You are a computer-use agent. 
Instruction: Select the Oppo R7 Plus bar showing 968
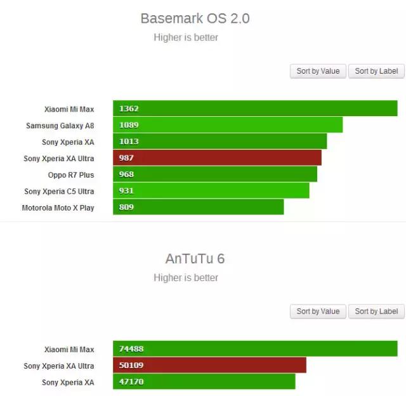pyautogui.click(x=215, y=175)
